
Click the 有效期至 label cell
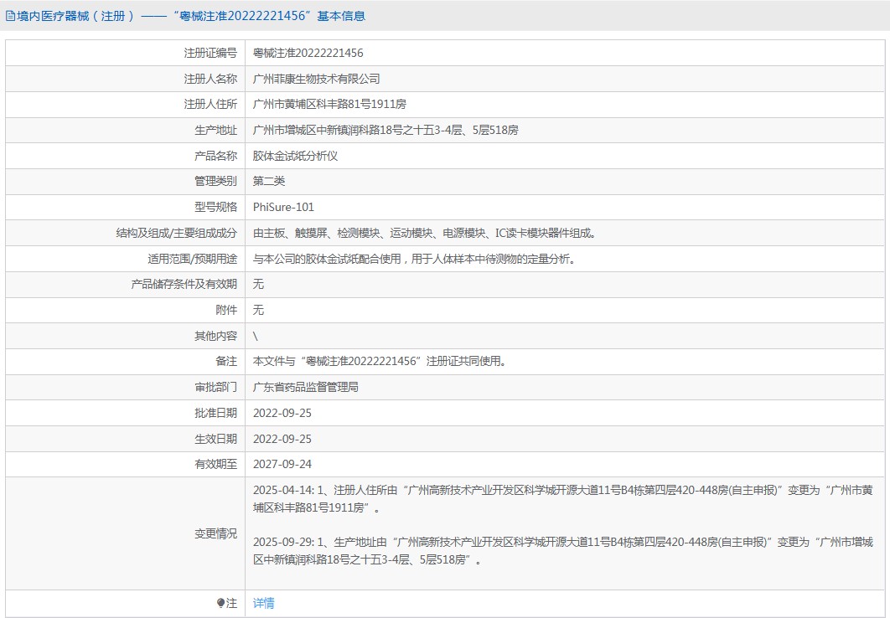pyautogui.click(x=126, y=465)
